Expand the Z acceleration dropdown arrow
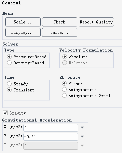 point(82,146)
